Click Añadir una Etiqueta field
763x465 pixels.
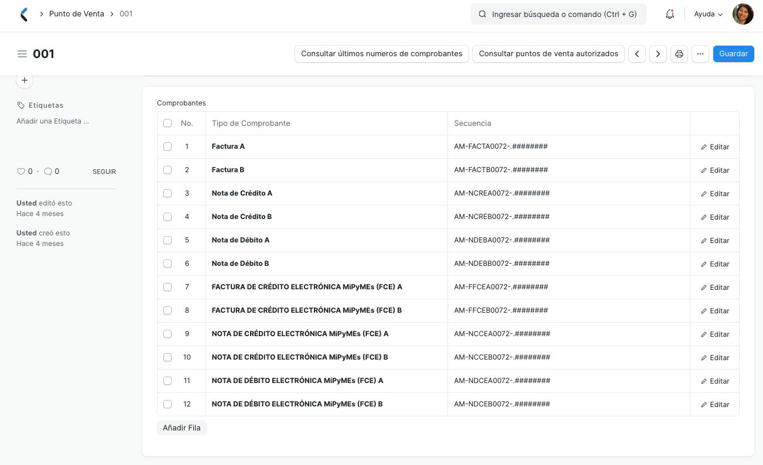click(x=53, y=121)
